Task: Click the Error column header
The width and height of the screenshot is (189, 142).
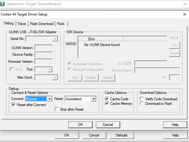Action: tap(101, 39)
